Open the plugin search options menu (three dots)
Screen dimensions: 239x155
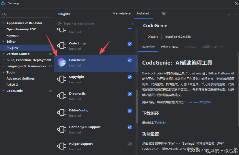[x=133, y=24]
